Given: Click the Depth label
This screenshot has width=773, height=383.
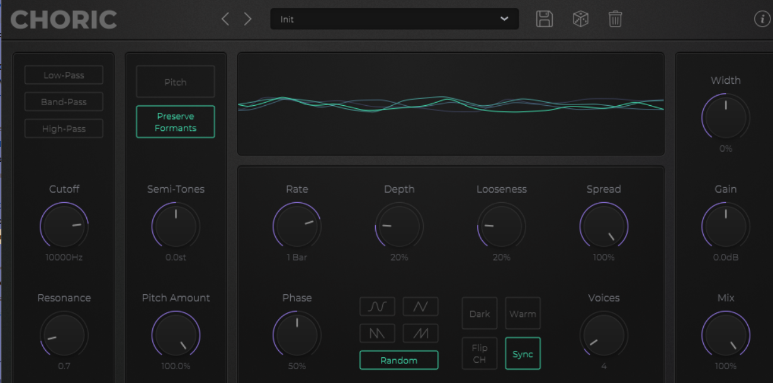Looking at the screenshot, I should pos(399,189).
